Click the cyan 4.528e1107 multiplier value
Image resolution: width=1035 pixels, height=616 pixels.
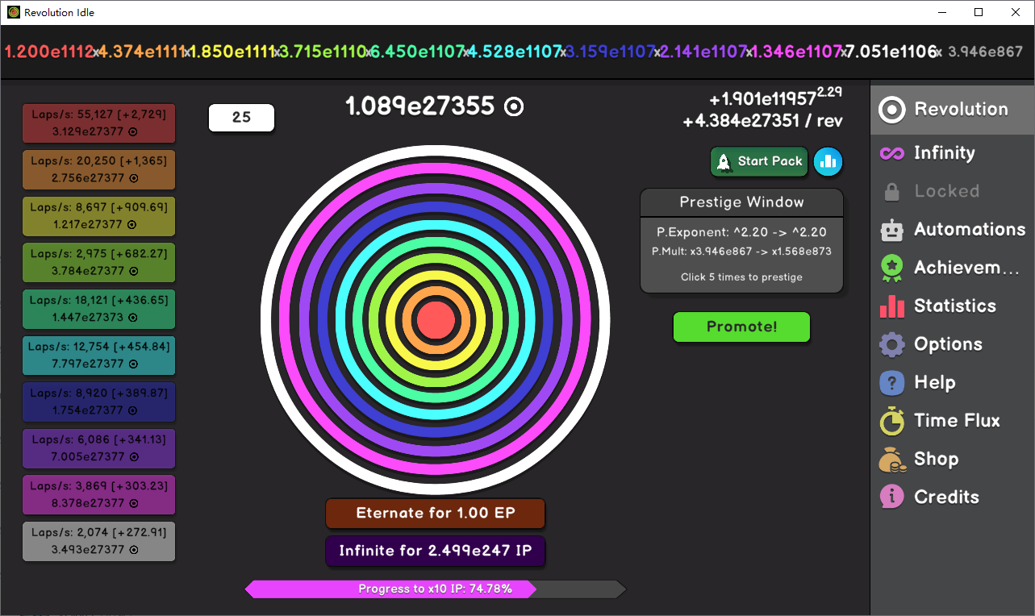(x=515, y=52)
